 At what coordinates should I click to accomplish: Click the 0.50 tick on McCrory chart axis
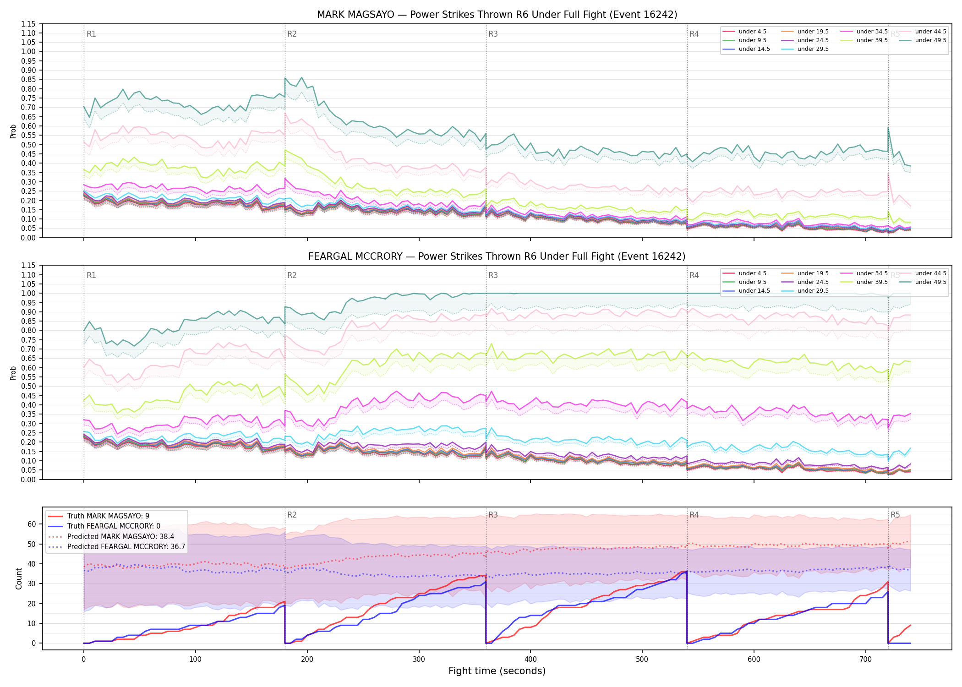point(28,387)
